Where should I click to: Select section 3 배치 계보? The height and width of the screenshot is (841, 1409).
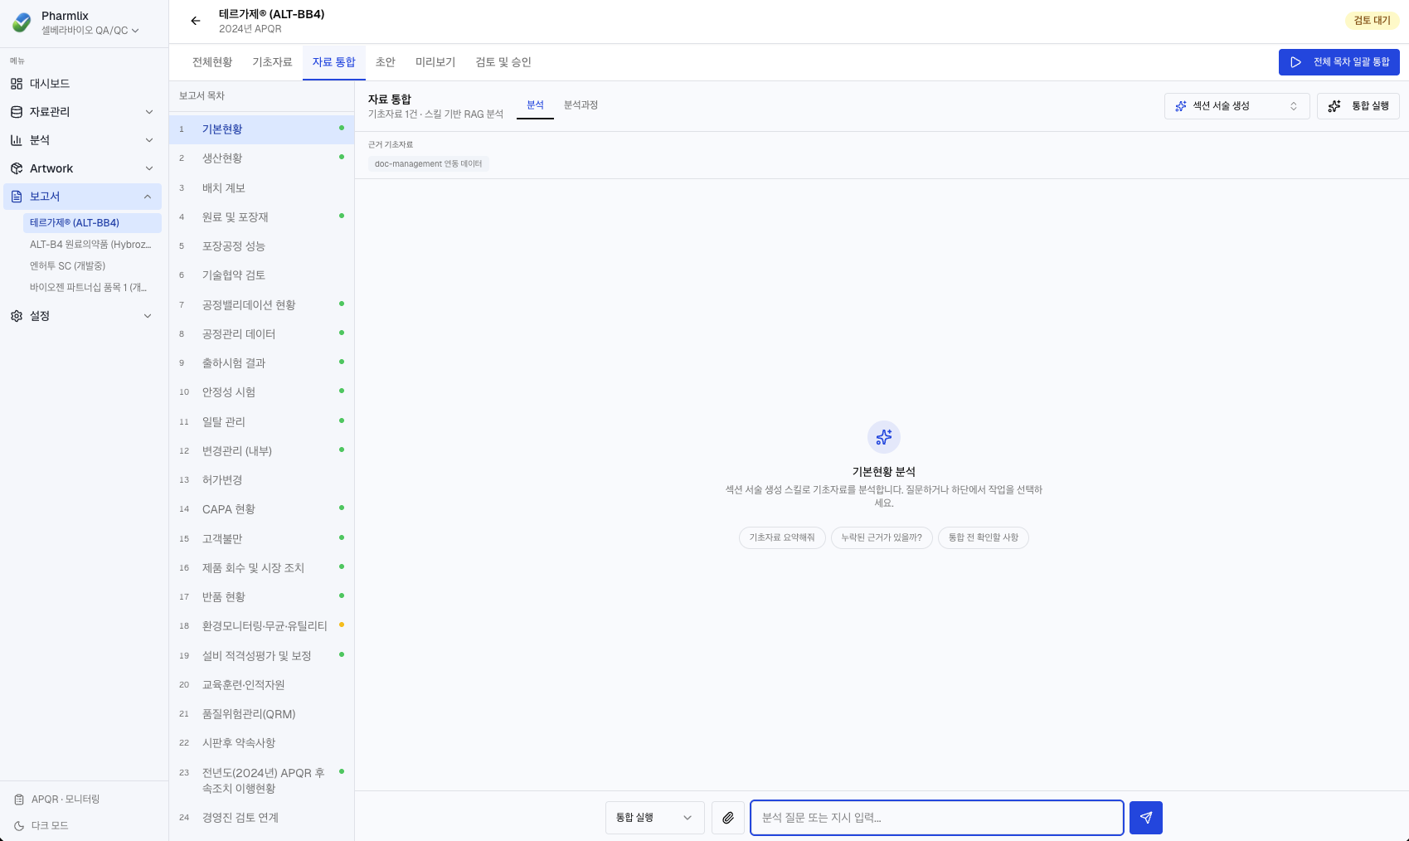(x=262, y=188)
